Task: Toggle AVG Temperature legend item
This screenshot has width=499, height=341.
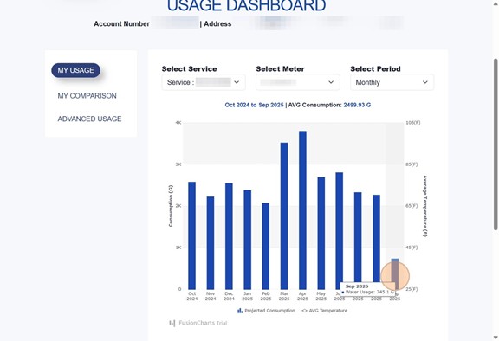Action: 324,311
